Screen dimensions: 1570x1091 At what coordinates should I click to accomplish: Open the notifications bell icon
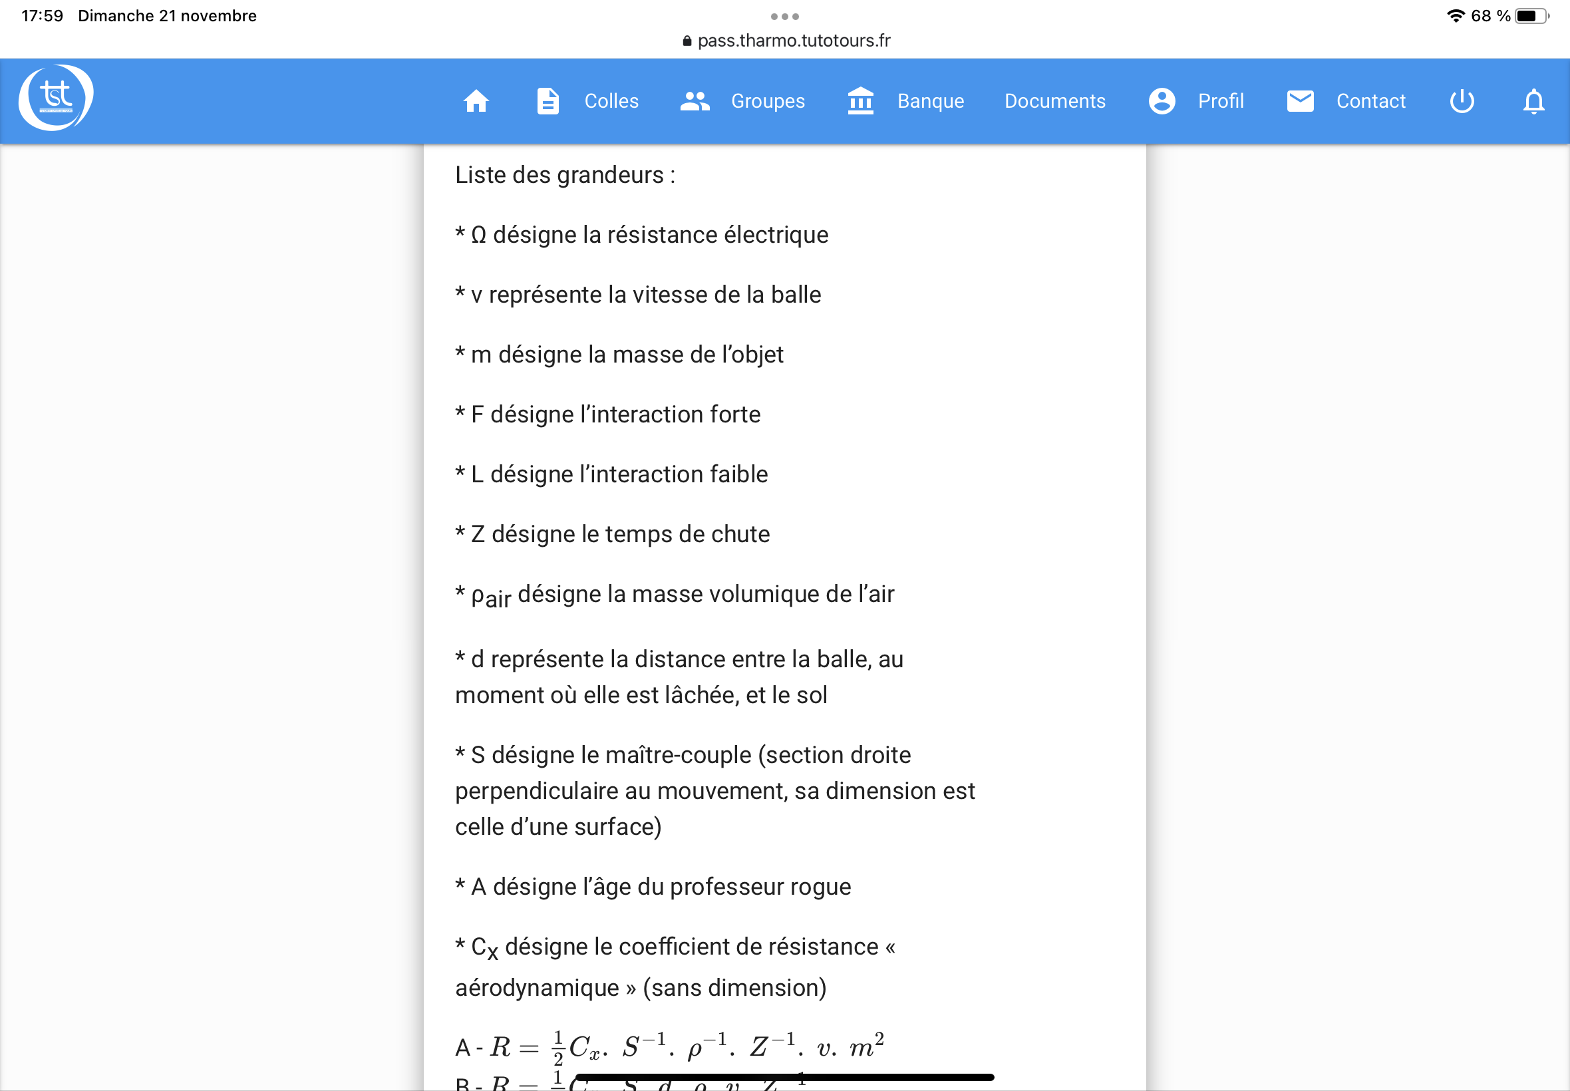point(1533,101)
